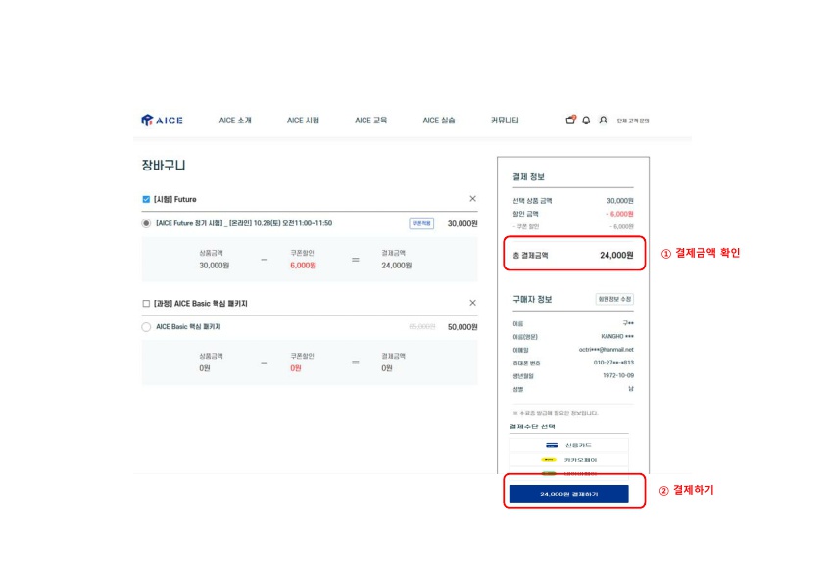Check the [과정] AICE Basic 핵심 패키지 checkbox
The height and width of the screenshot is (583, 825).
coord(146,304)
